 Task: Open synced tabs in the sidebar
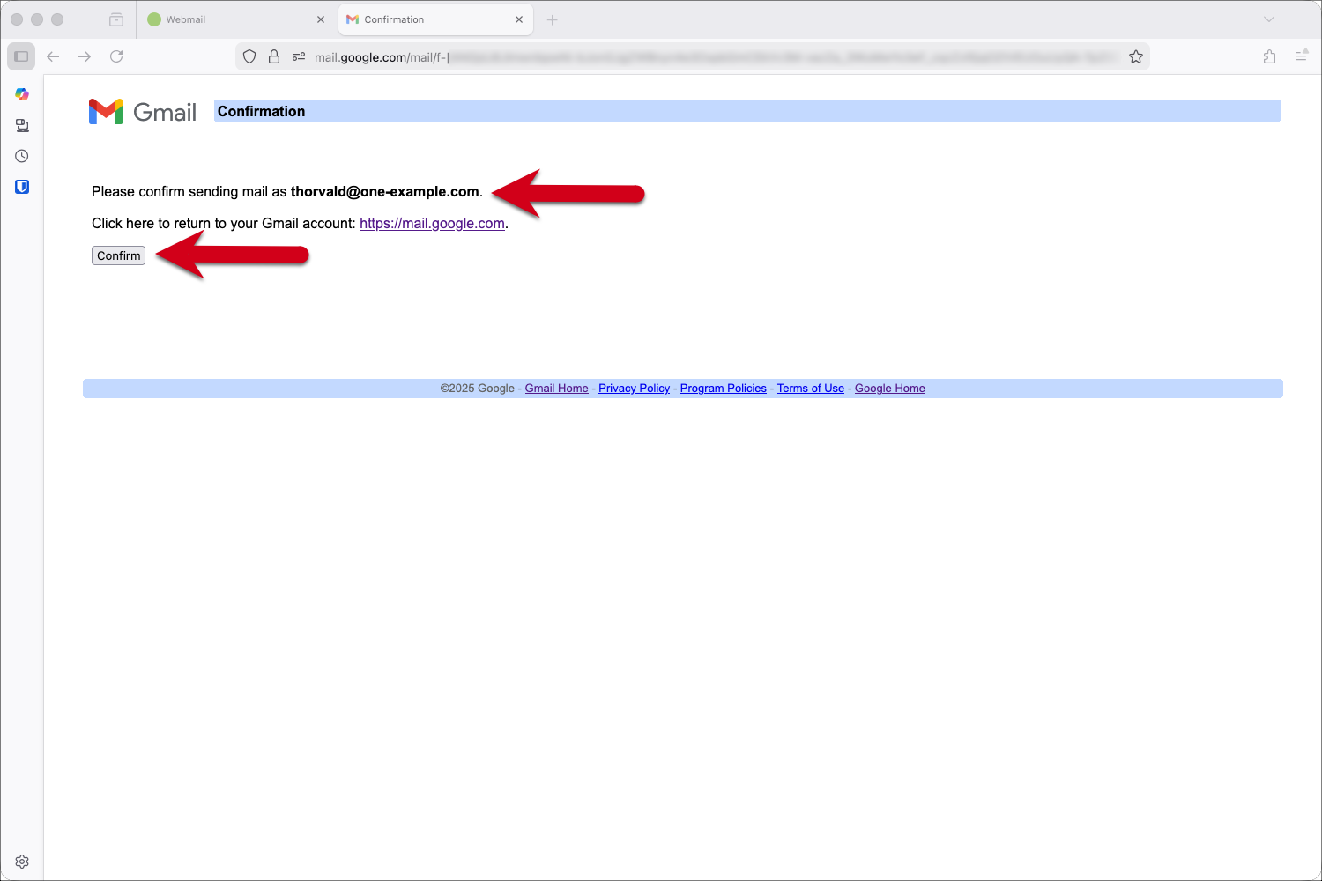(x=22, y=125)
